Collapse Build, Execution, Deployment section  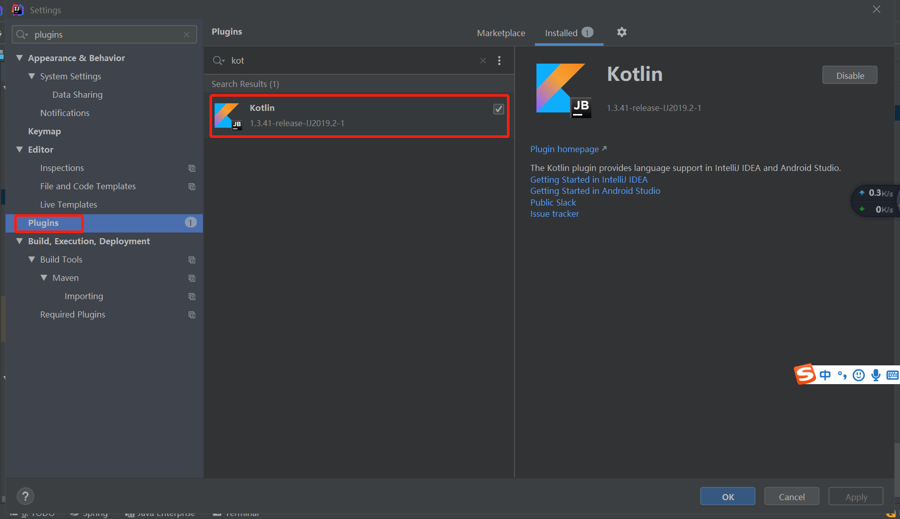19,241
